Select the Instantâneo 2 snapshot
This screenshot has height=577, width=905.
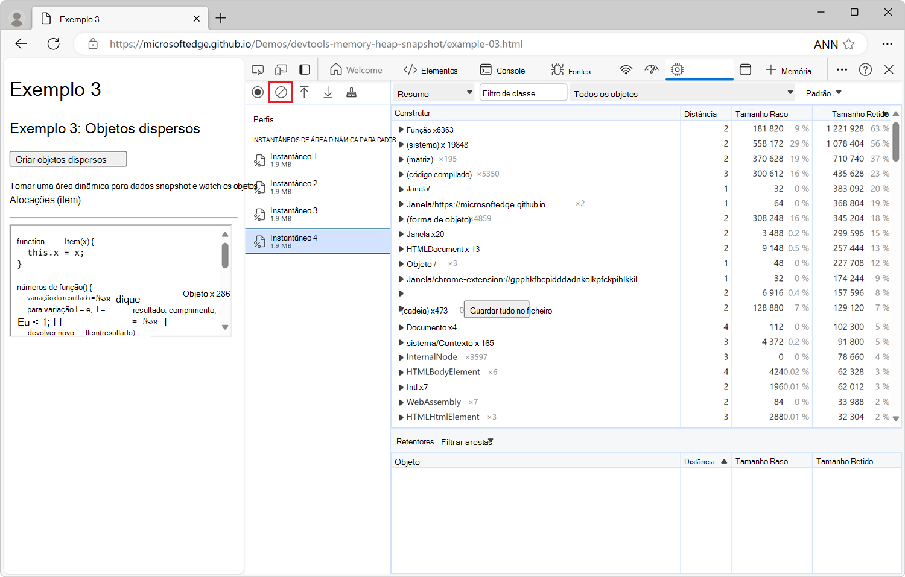[318, 187]
